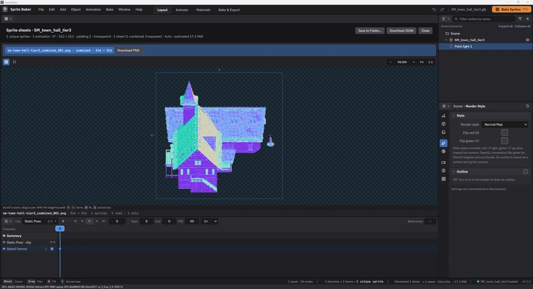Close the sprite sheets view
This screenshot has height=289, width=533.
tap(425, 31)
